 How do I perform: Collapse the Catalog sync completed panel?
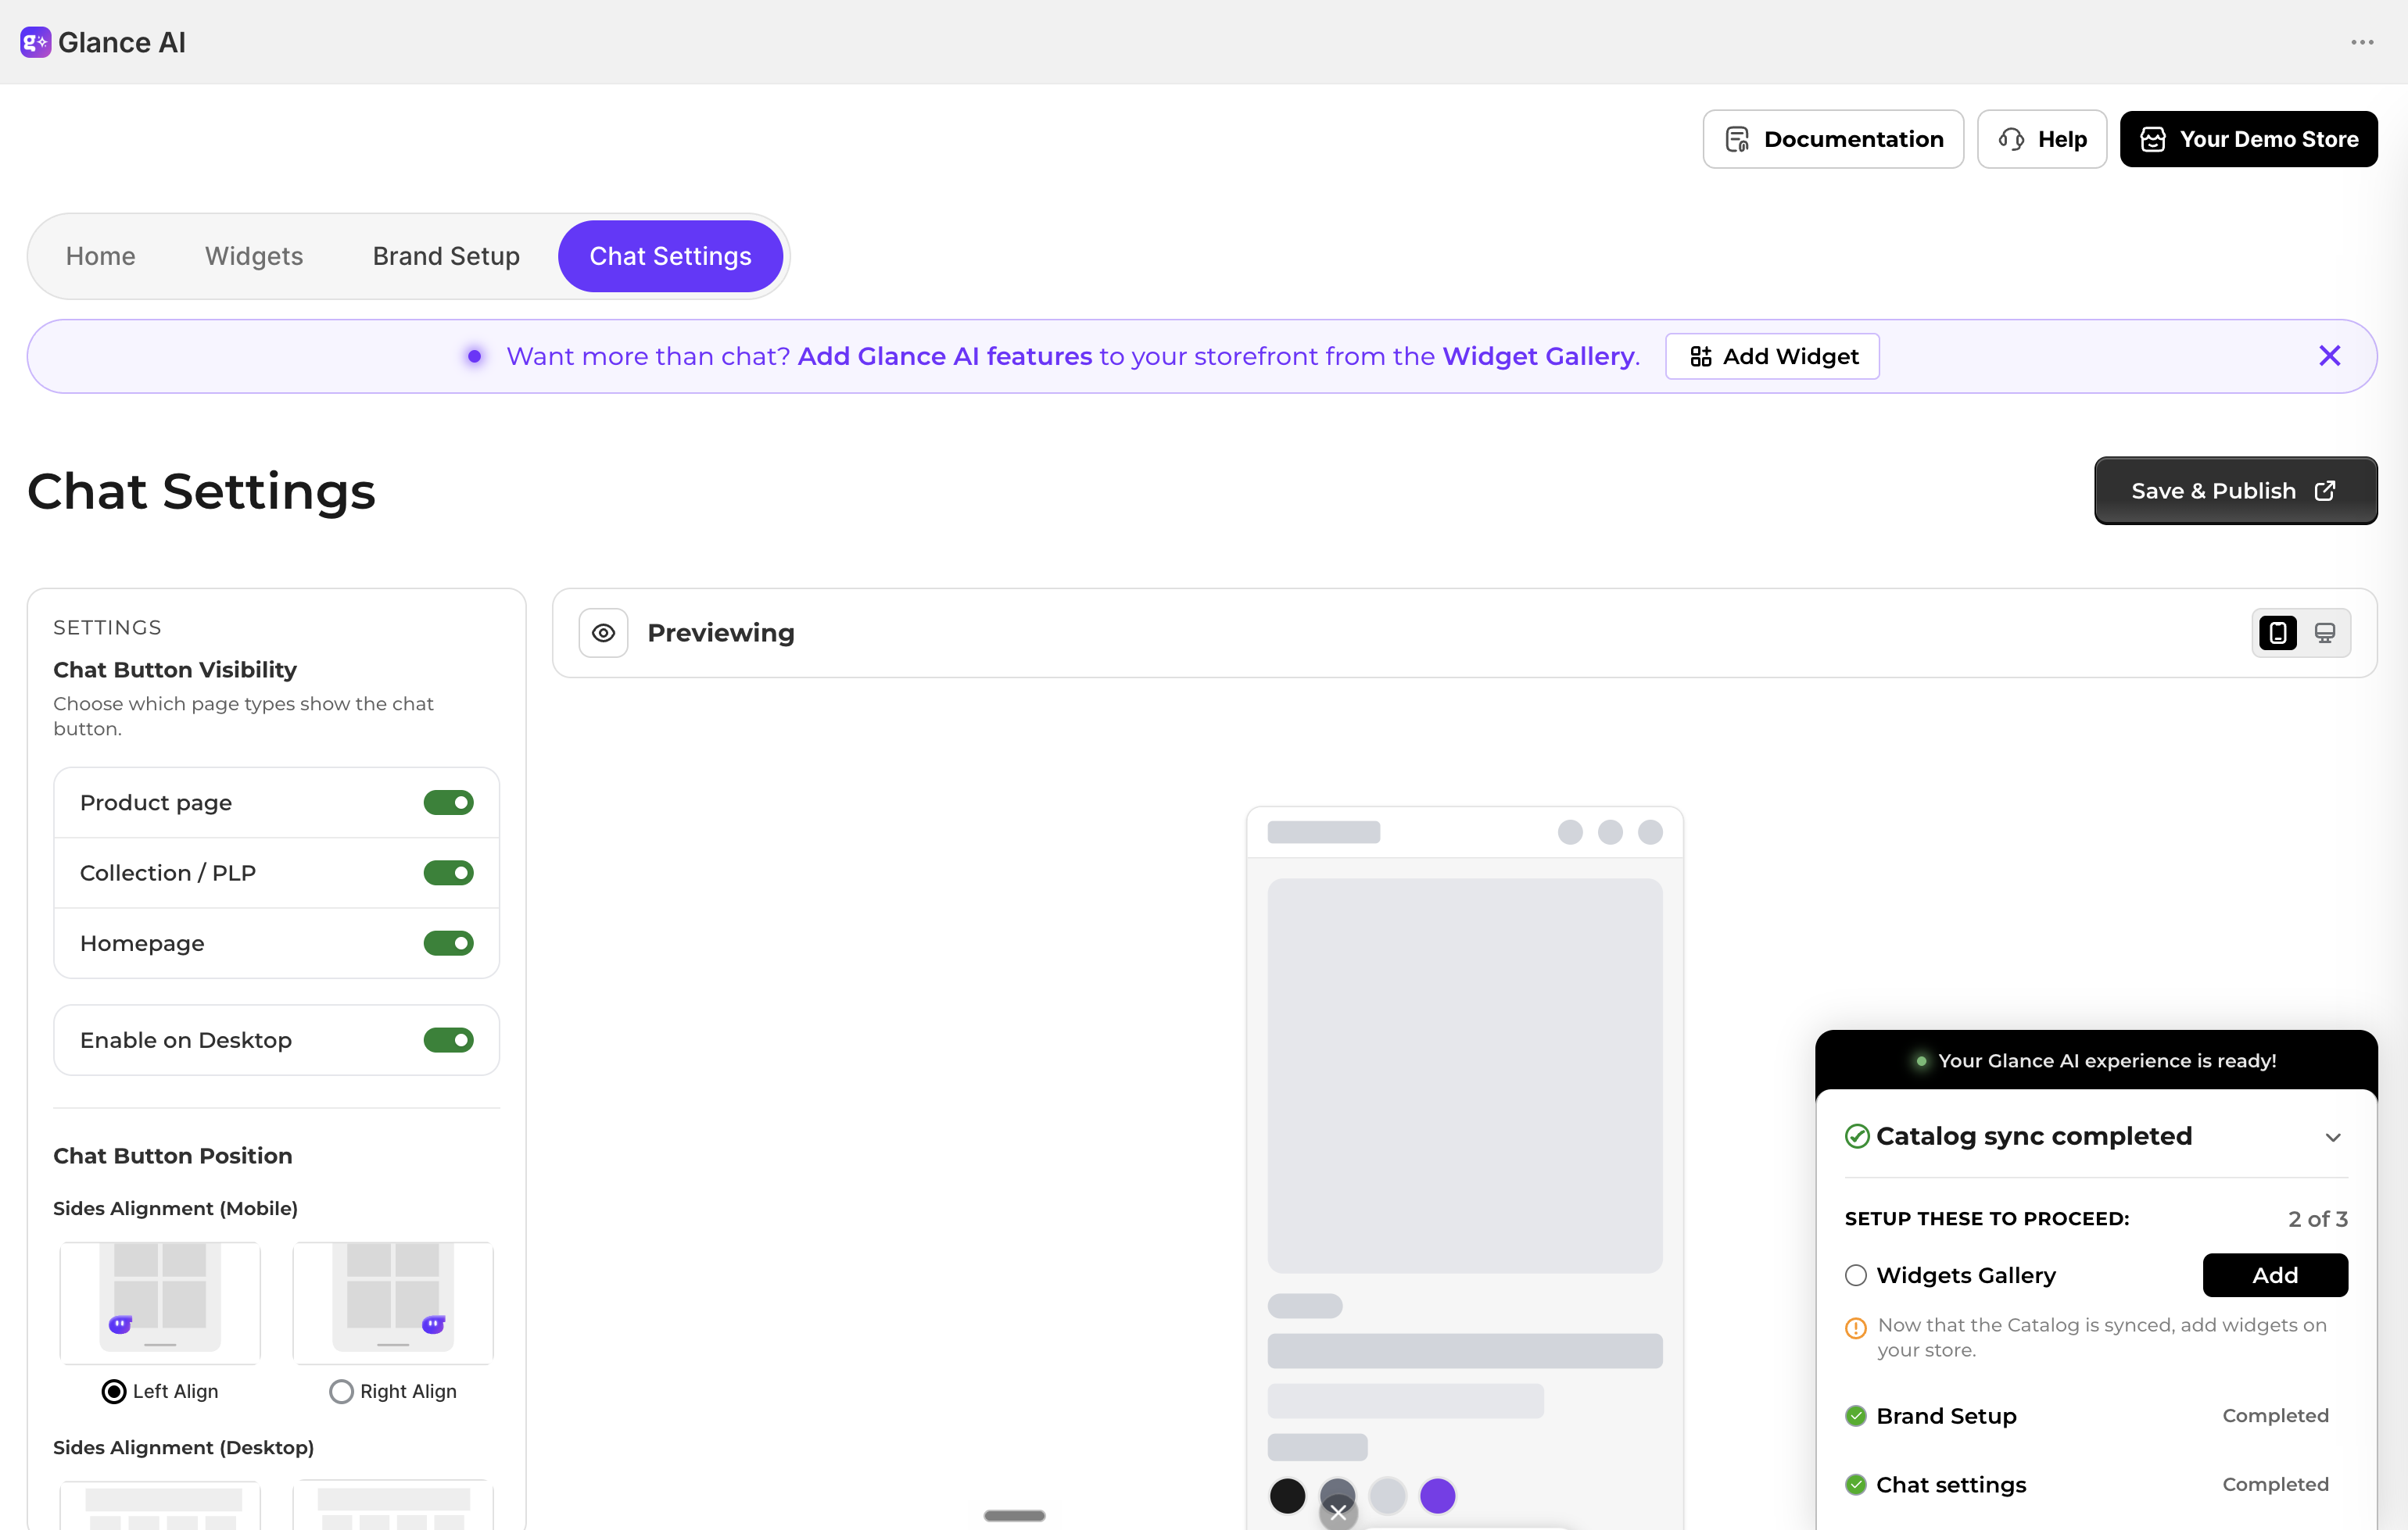(2333, 1137)
